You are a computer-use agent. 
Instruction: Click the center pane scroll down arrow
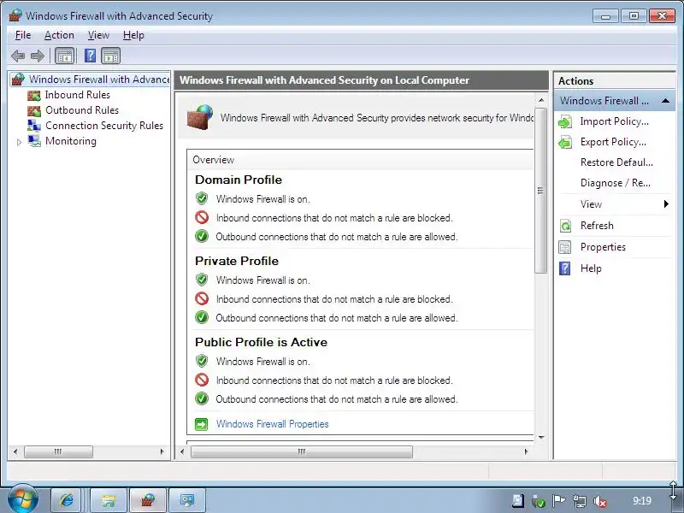[x=541, y=437]
